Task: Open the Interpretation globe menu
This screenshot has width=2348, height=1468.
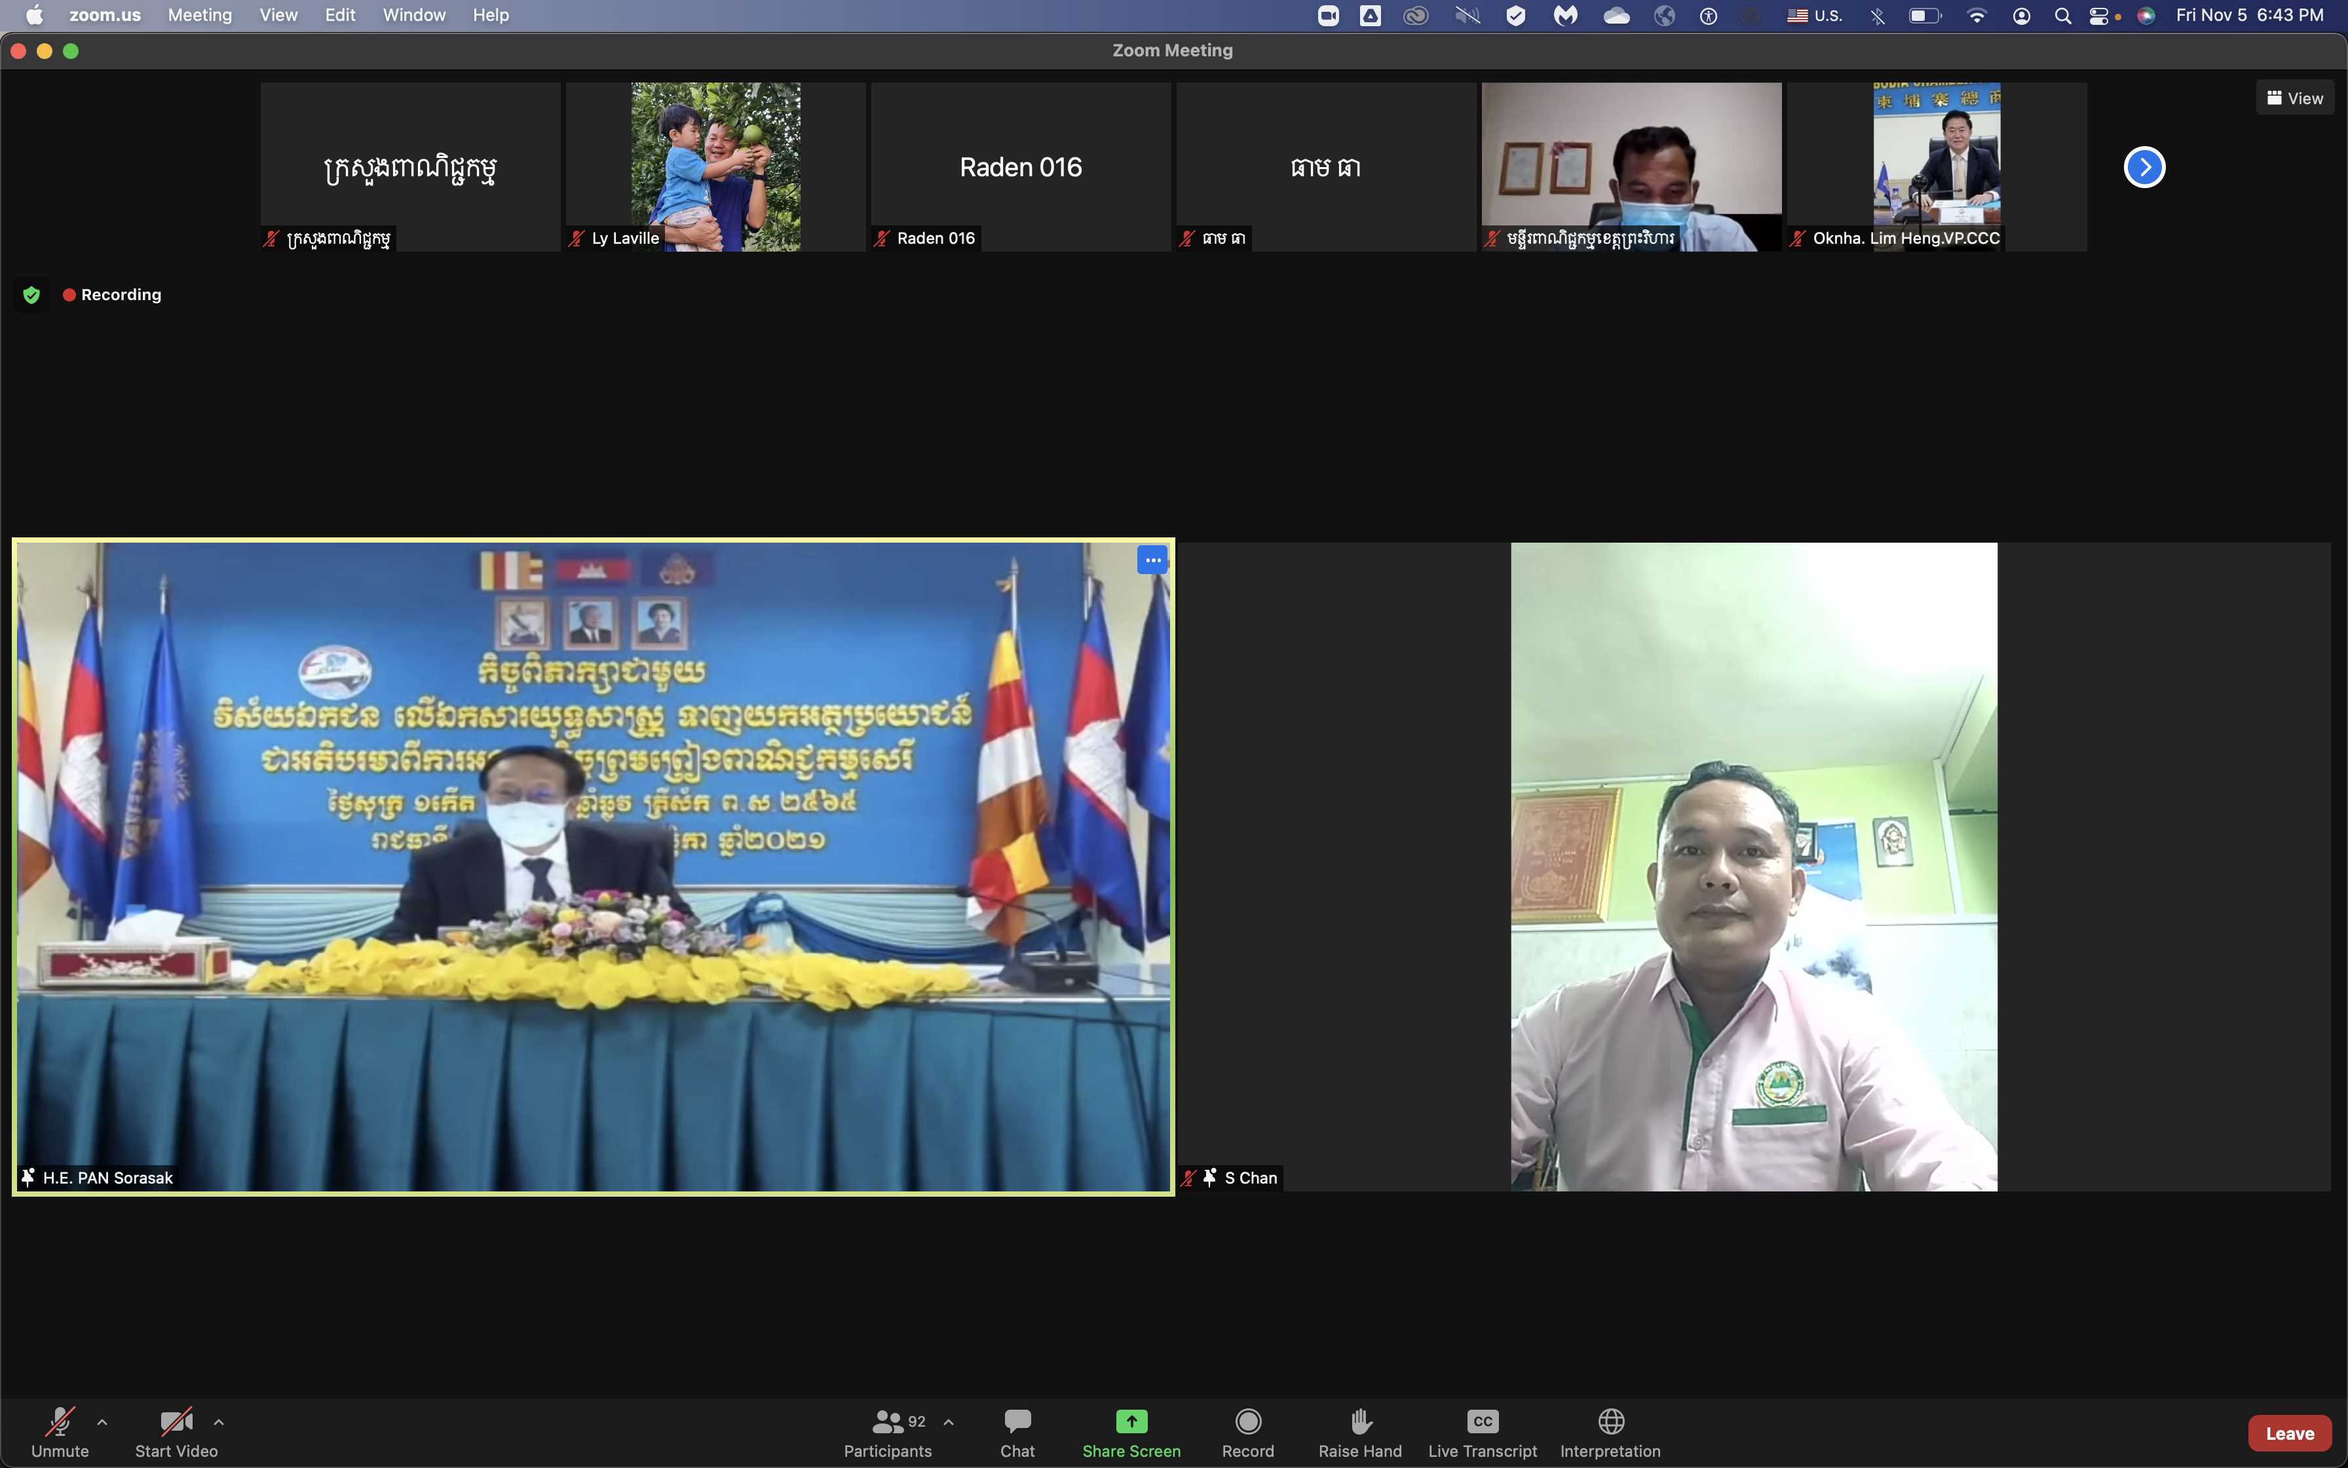Action: click(1610, 1432)
